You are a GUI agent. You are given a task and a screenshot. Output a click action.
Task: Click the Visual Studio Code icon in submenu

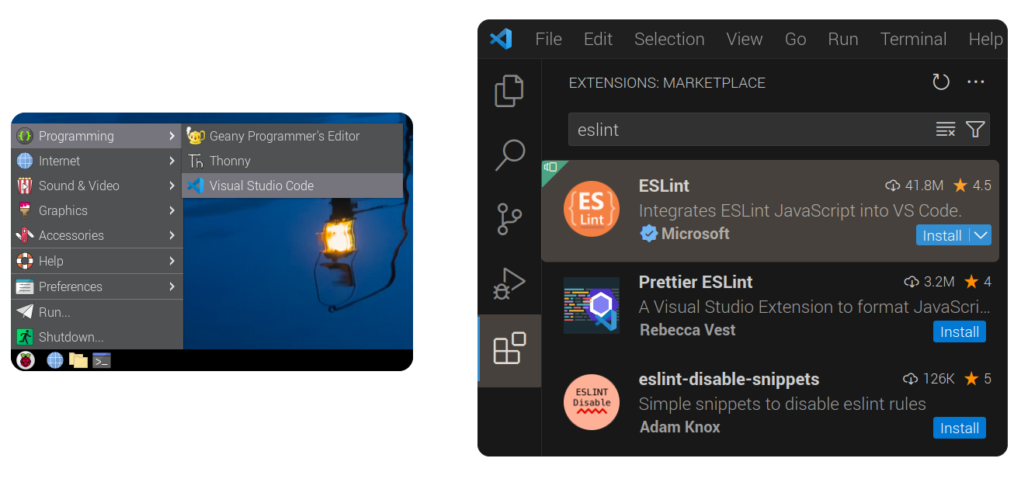196,186
